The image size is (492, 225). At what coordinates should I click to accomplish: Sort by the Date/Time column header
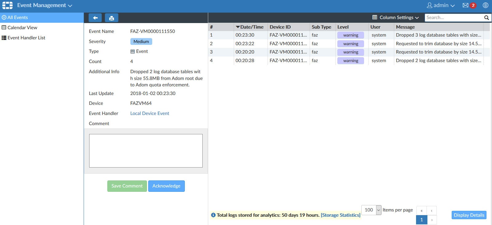pyautogui.click(x=251, y=27)
